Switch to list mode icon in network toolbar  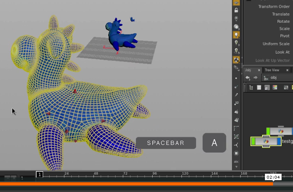(x=259, y=87)
